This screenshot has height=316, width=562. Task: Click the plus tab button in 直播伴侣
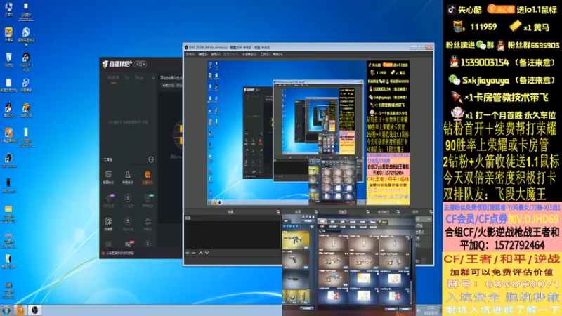click(153, 77)
